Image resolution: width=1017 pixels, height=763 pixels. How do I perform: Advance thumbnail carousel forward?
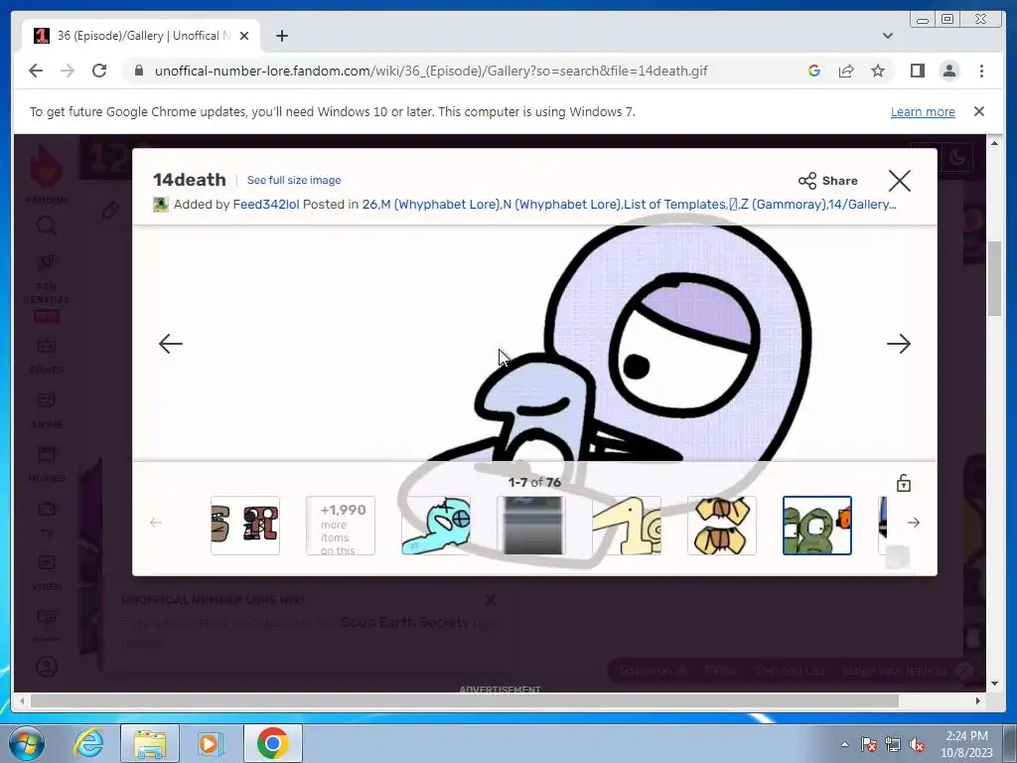click(x=914, y=523)
